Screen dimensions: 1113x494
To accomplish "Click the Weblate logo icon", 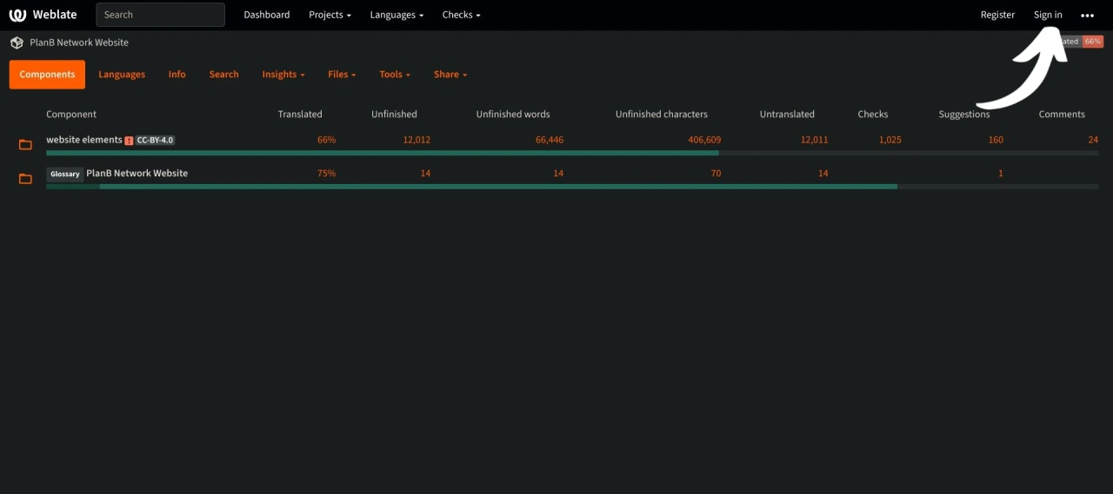I will click(17, 15).
